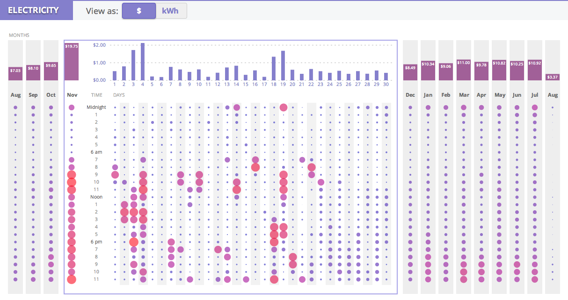Select the September $8.10 month bar
568x300 pixels.
pos(33,72)
